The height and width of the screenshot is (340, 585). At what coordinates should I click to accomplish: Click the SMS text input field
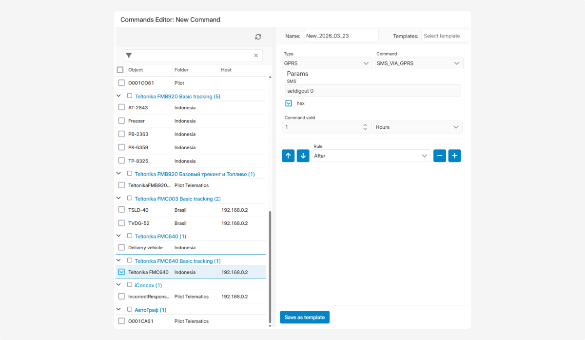point(372,91)
